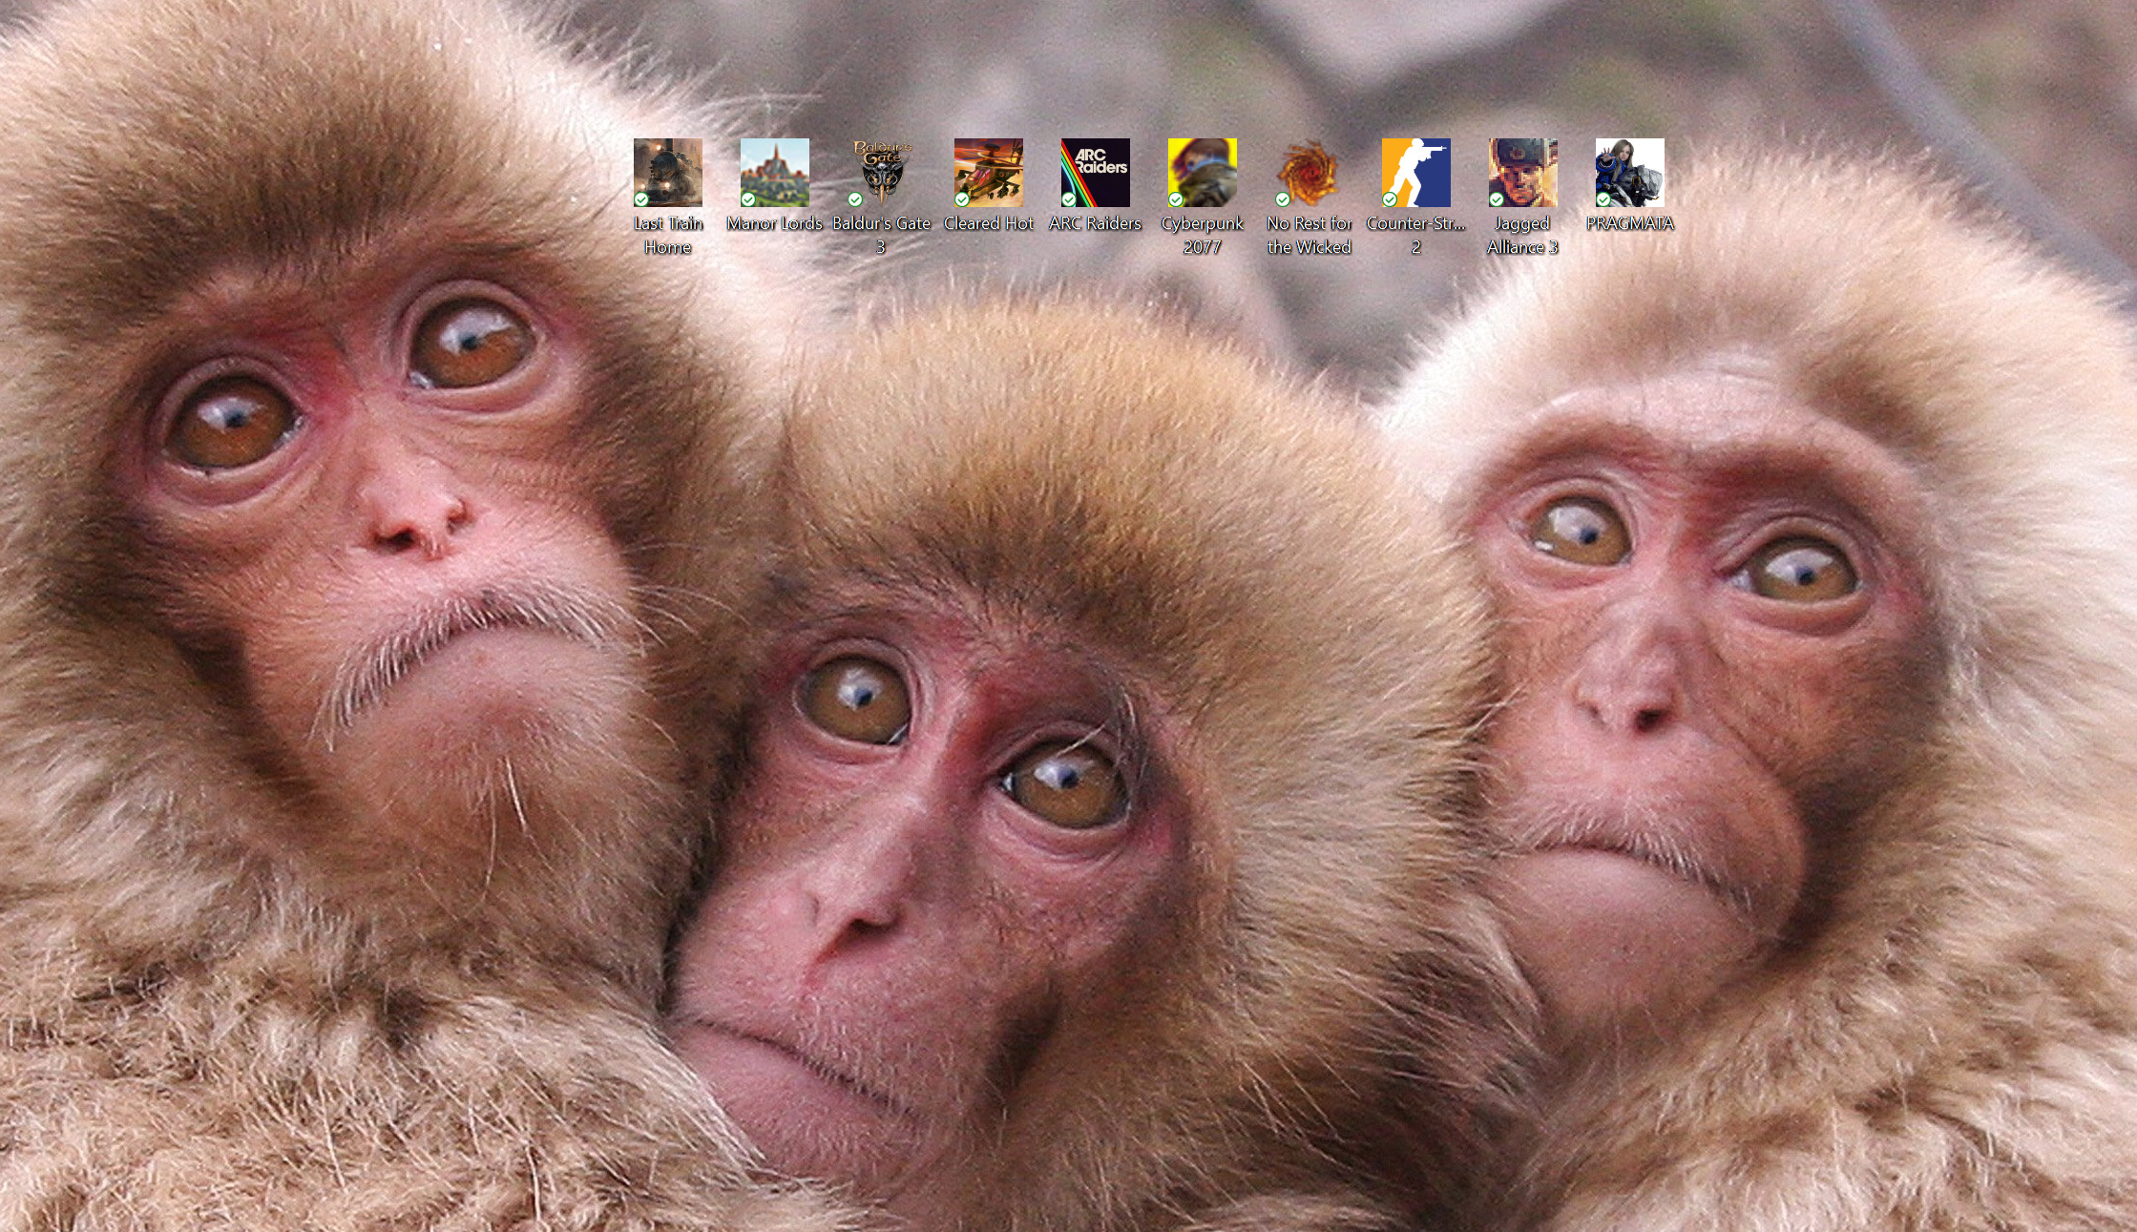Select the Cyberpunk 2077 yellow icon
Screen dimensions: 2137x1232
[x=1202, y=173]
